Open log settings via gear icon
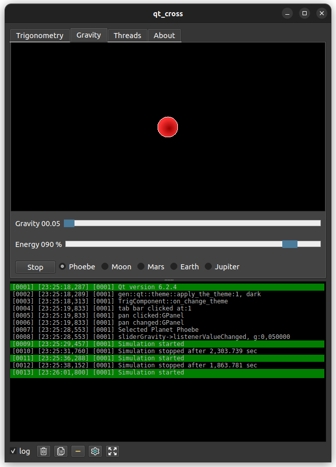This screenshot has height=467, width=336. [95, 451]
